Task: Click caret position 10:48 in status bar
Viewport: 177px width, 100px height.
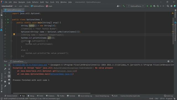Action: (151, 99)
